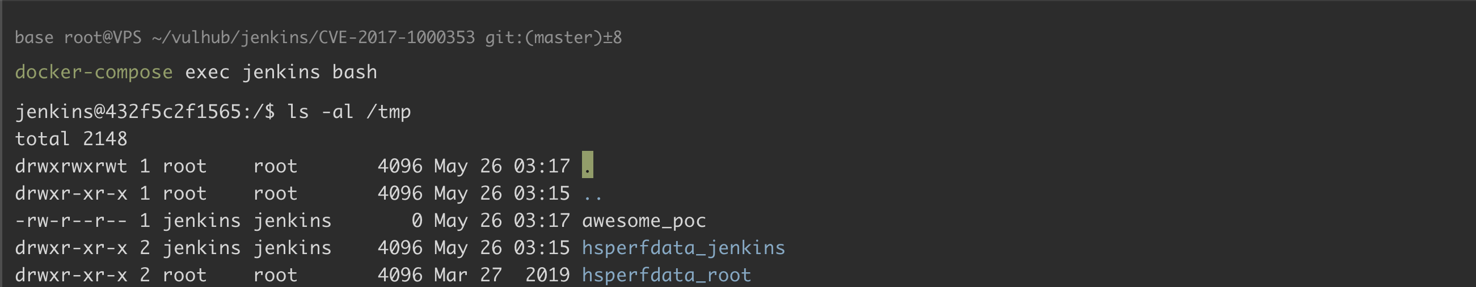Click the word 'bash' in the exec command
This screenshot has width=1476, height=287.
pyautogui.click(x=354, y=72)
